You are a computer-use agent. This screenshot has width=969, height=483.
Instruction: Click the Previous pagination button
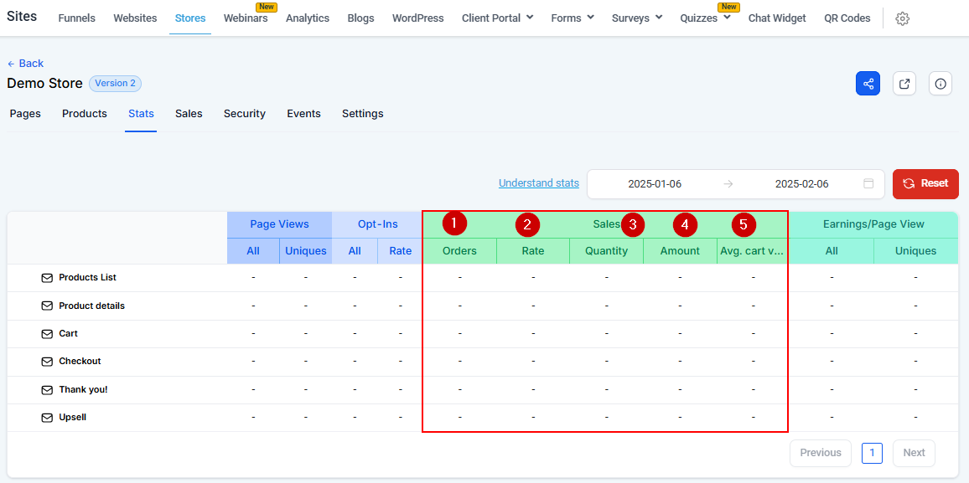(821, 453)
